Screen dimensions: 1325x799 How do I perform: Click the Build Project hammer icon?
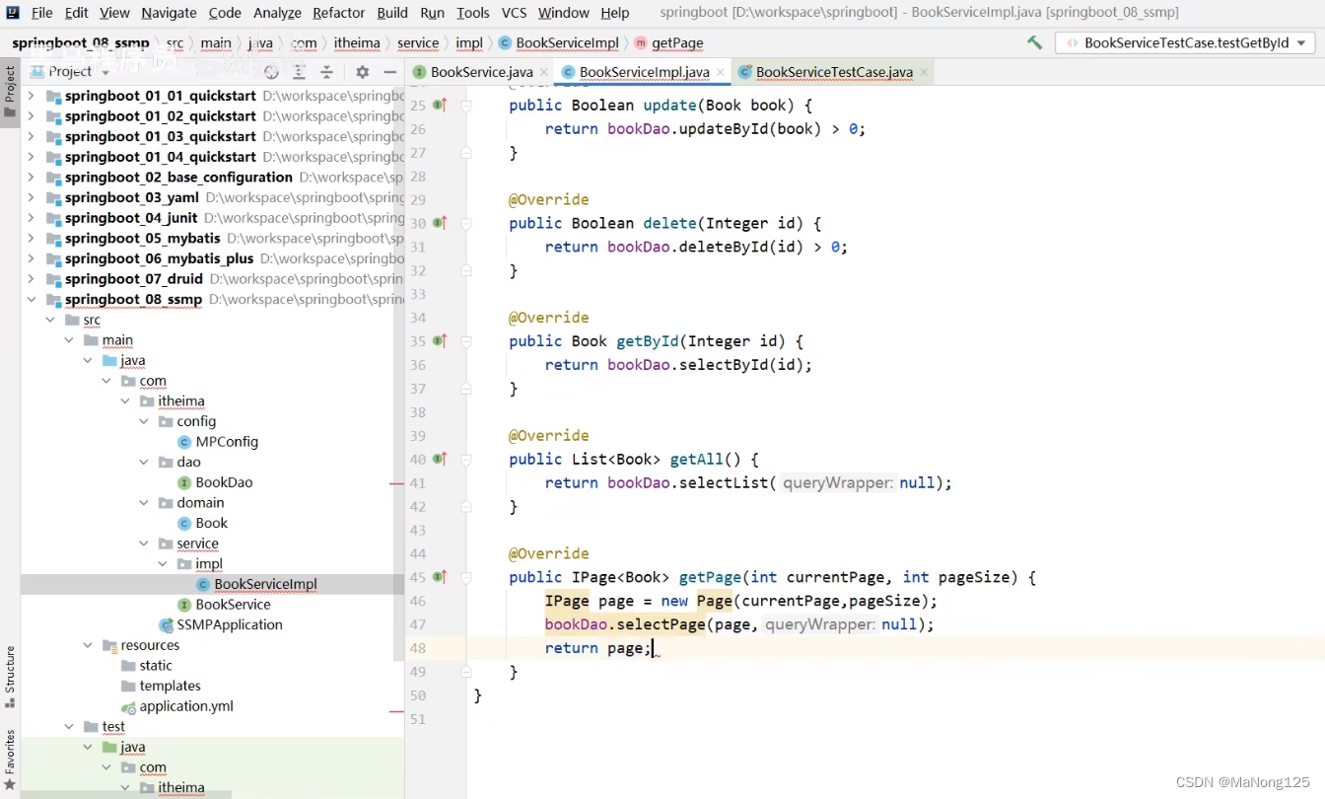coord(1034,42)
